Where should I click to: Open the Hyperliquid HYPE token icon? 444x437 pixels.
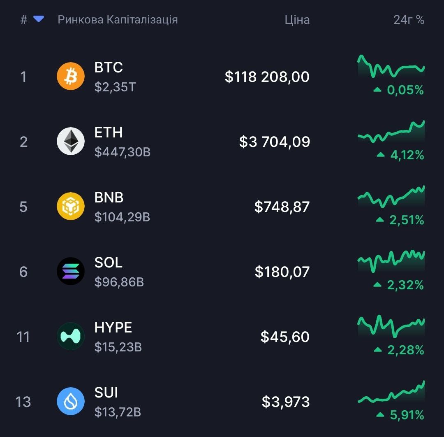[x=71, y=336]
